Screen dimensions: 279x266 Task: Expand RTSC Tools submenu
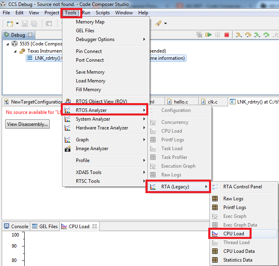coord(106,181)
